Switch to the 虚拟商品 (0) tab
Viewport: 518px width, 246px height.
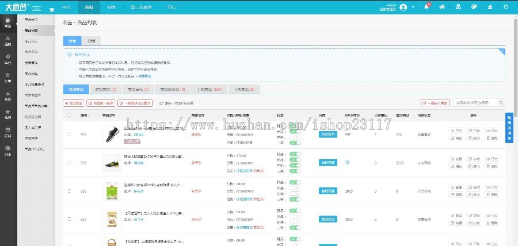pyautogui.click(x=105, y=89)
